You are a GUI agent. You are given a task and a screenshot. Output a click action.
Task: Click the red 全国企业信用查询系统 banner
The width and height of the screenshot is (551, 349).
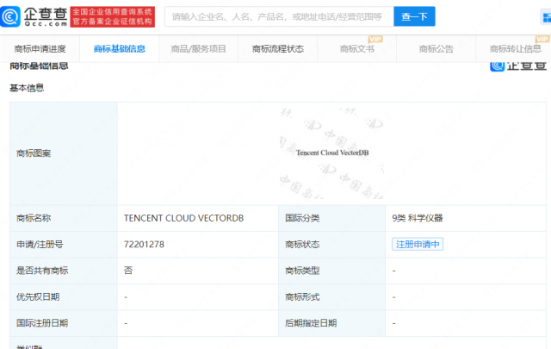(113, 16)
